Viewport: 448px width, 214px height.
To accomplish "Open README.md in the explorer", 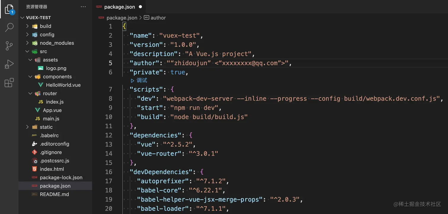I will click(x=54, y=194).
